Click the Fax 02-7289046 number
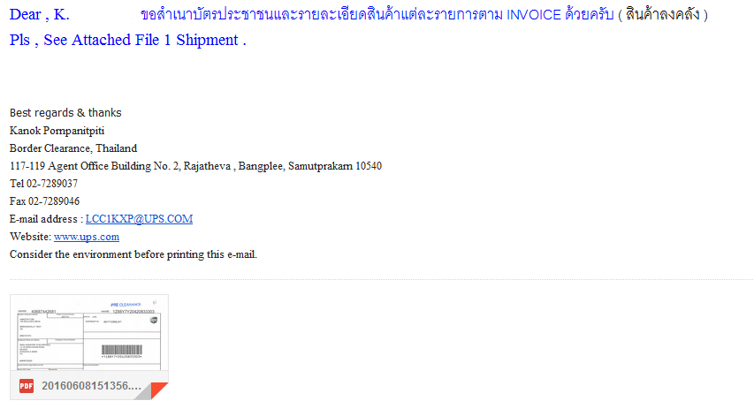Screen dimensions: 754x416 click(x=44, y=201)
